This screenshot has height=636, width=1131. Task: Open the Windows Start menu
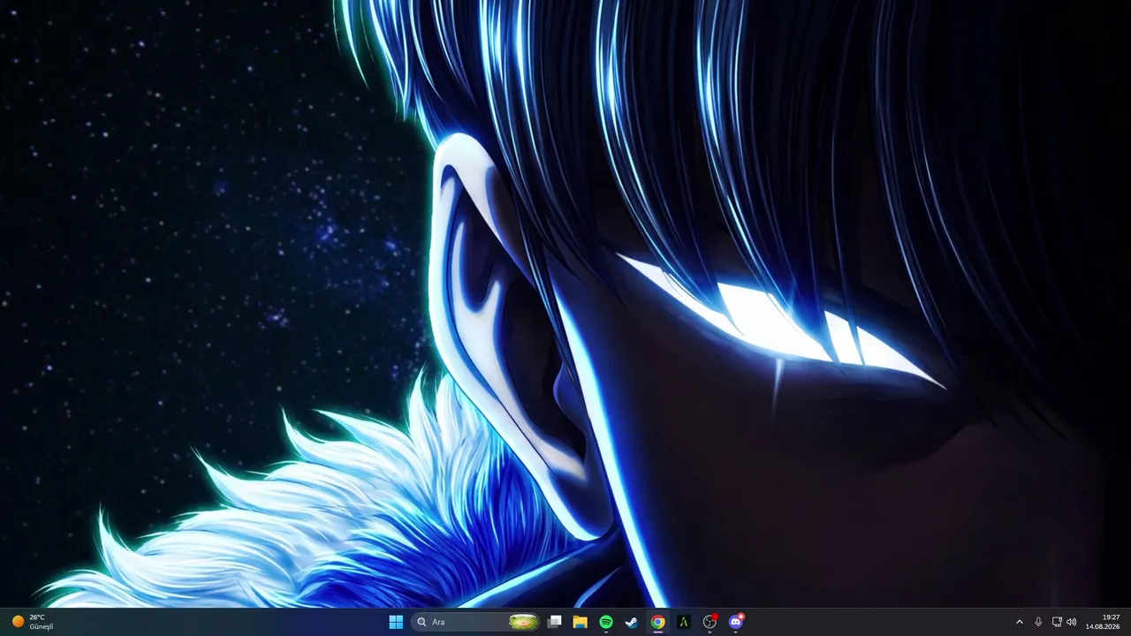pyautogui.click(x=396, y=622)
